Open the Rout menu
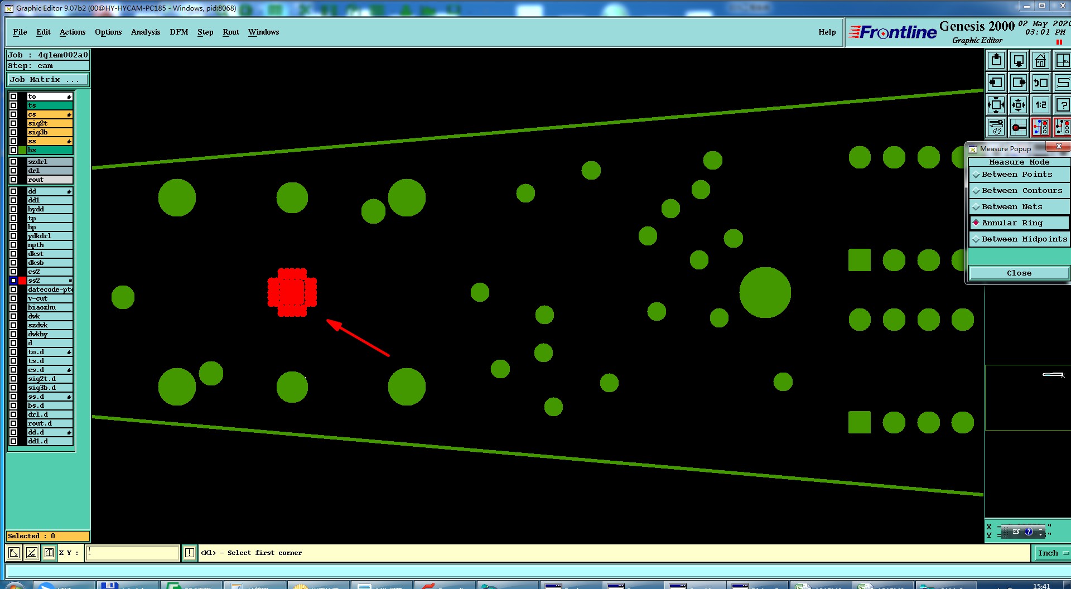Screen dimensions: 1071x589 (231, 32)
